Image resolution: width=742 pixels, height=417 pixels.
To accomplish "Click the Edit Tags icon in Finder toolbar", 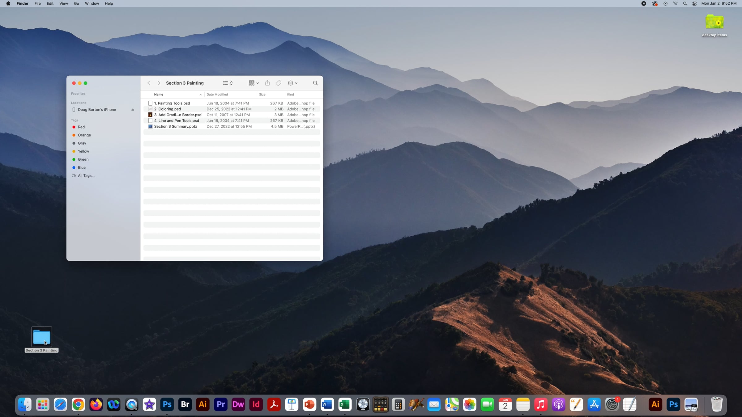I will (x=279, y=83).
